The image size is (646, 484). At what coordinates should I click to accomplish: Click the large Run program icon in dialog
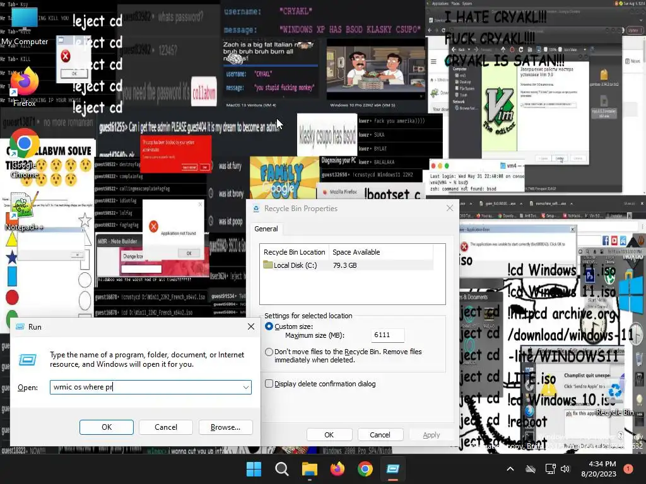(27, 360)
